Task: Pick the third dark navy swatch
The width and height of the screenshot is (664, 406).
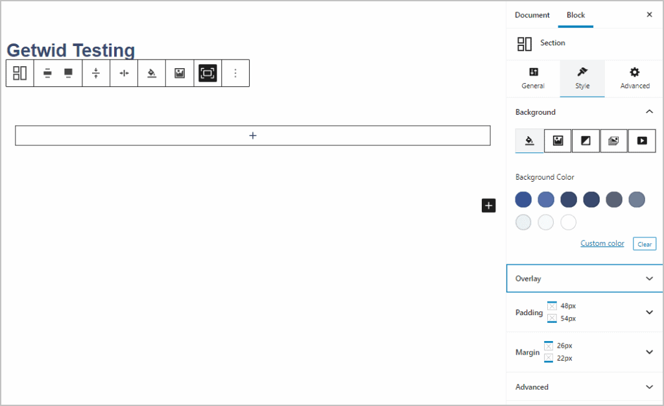Action: coord(569,199)
